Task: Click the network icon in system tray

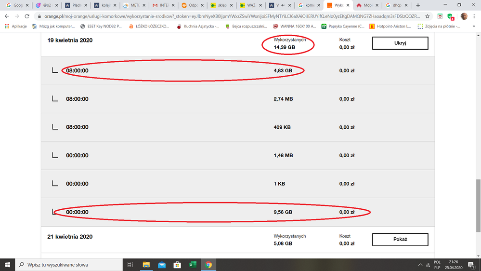Action: tap(428, 265)
